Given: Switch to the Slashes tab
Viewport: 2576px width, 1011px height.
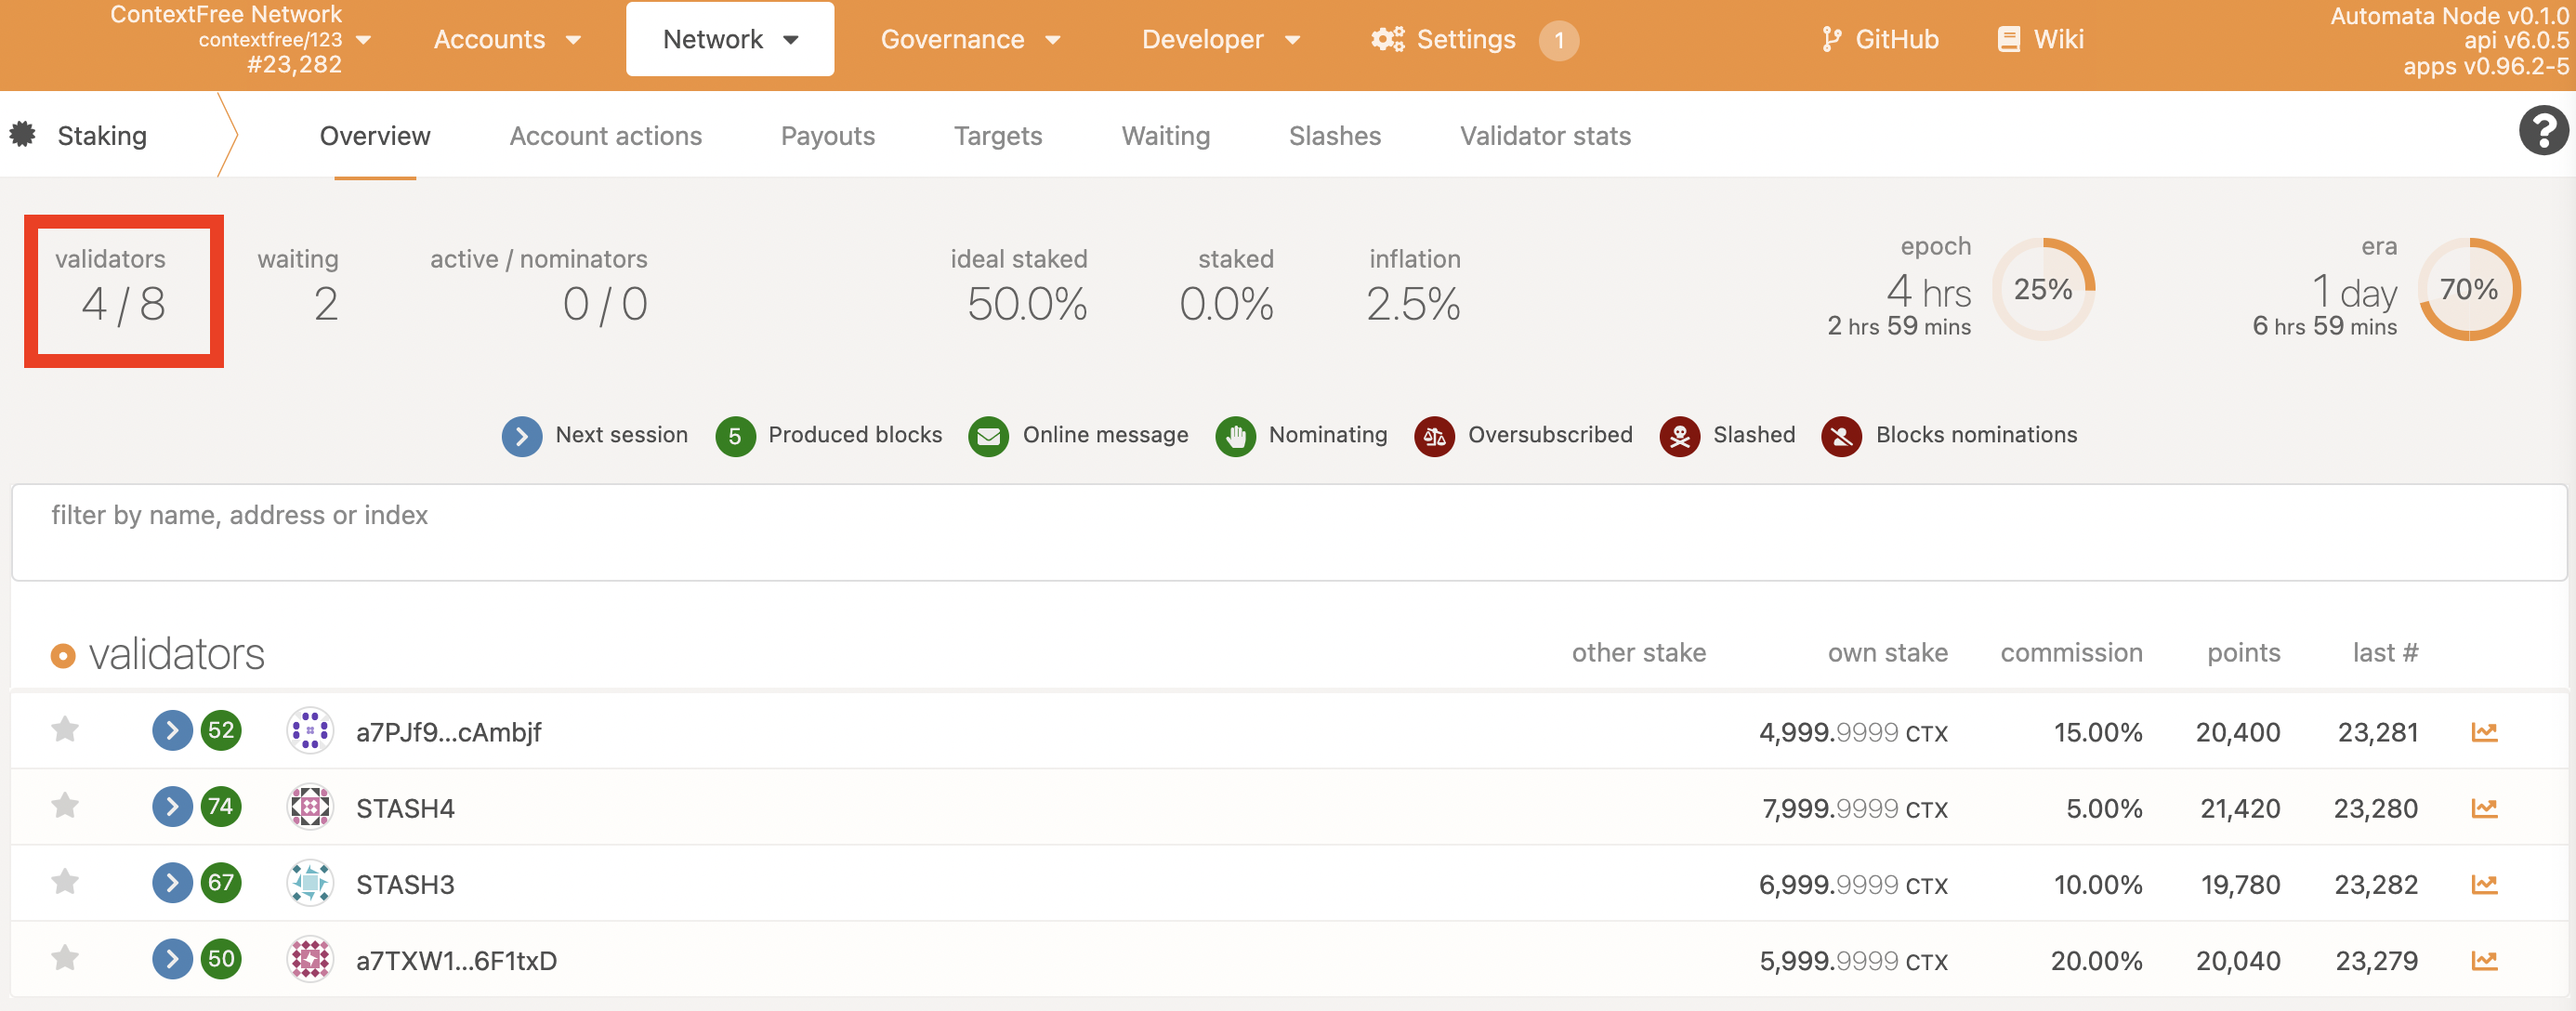Looking at the screenshot, I should [x=1335, y=136].
